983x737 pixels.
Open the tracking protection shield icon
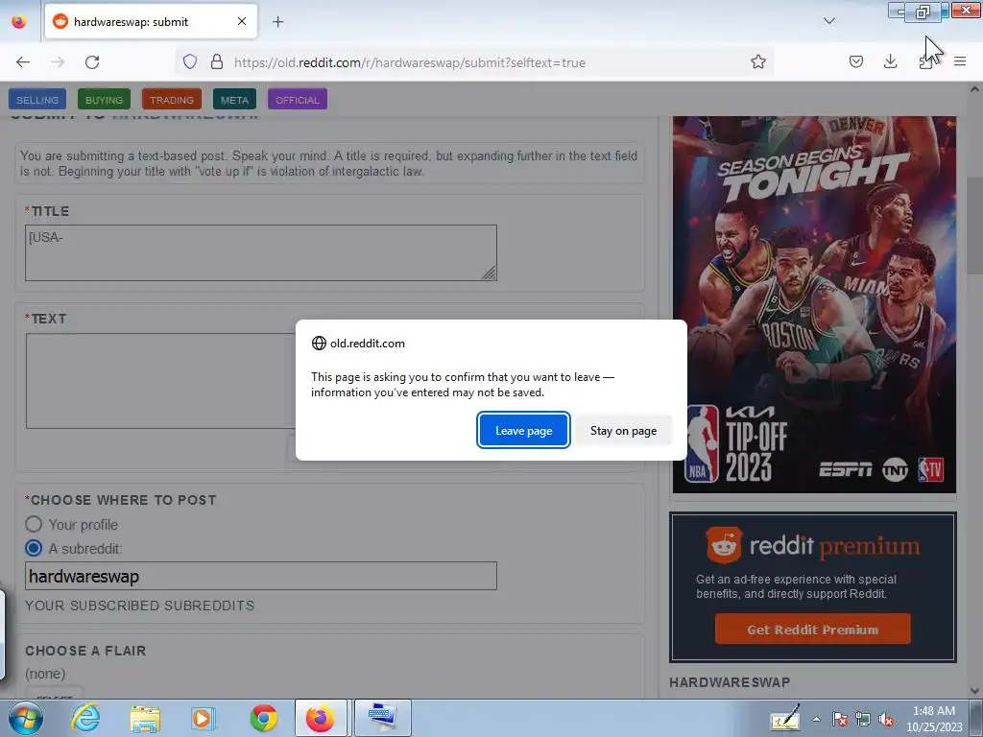click(190, 62)
